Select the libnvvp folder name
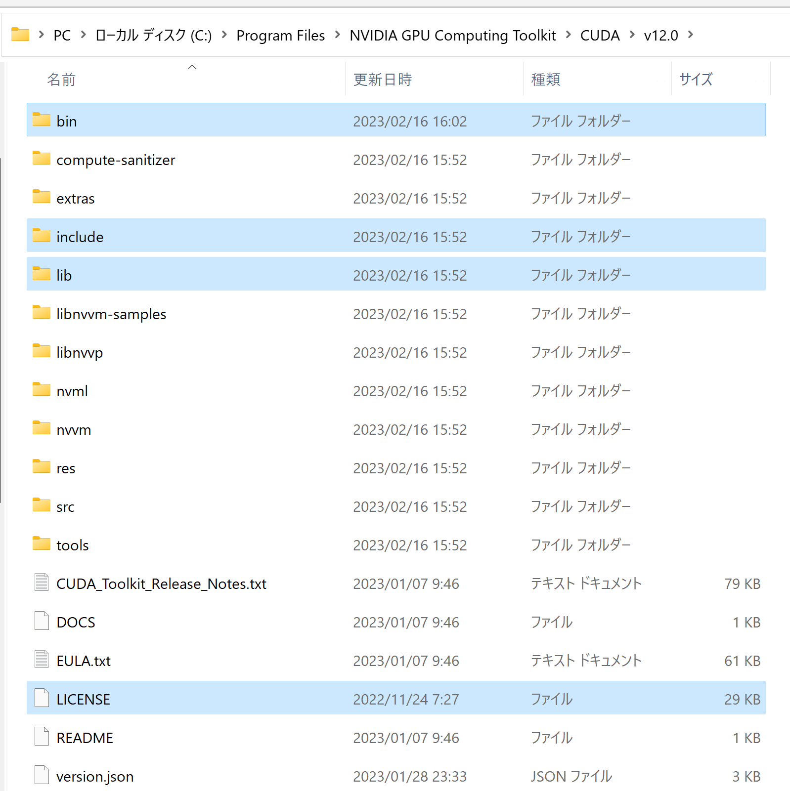The height and width of the screenshot is (791, 790). tap(80, 353)
